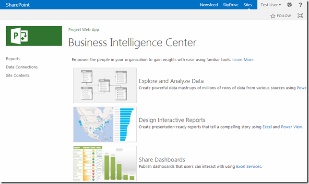This screenshot has height=184, width=309.
Task: Open Site Contents in the sidebar
Action: tap(18, 76)
